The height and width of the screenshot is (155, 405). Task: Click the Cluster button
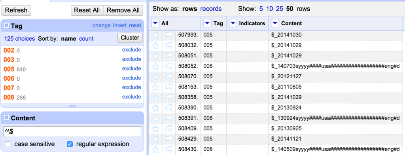pyautogui.click(x=130, y=38)
